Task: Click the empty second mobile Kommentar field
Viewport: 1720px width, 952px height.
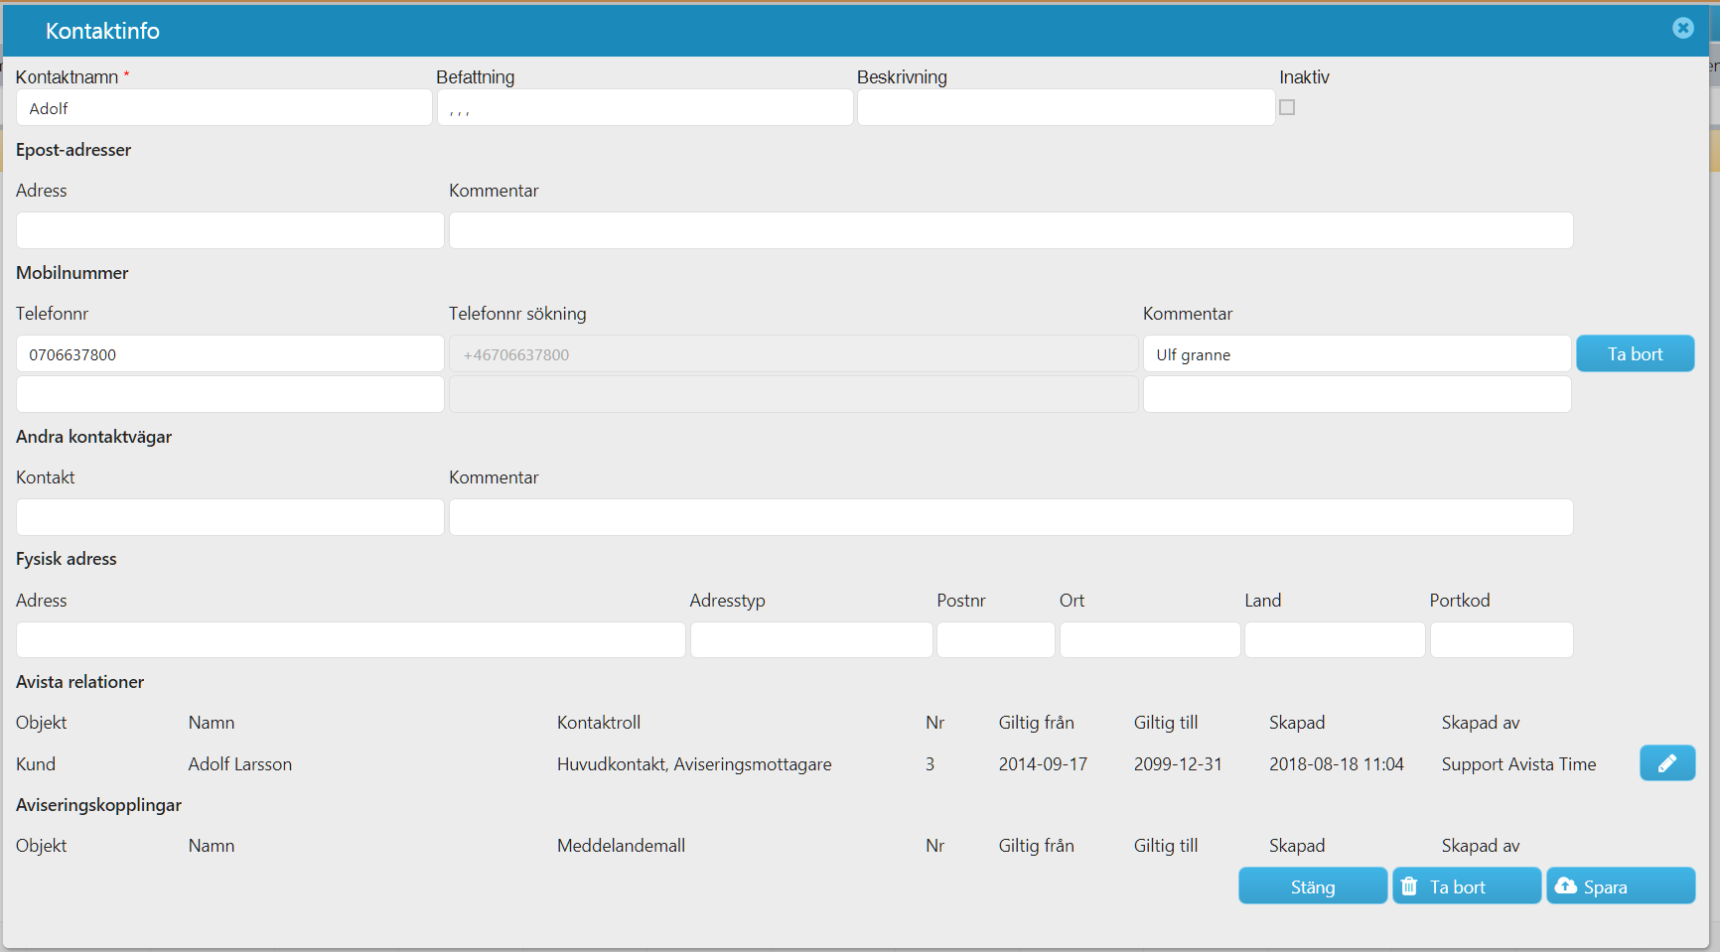Action: point(1358,394)
